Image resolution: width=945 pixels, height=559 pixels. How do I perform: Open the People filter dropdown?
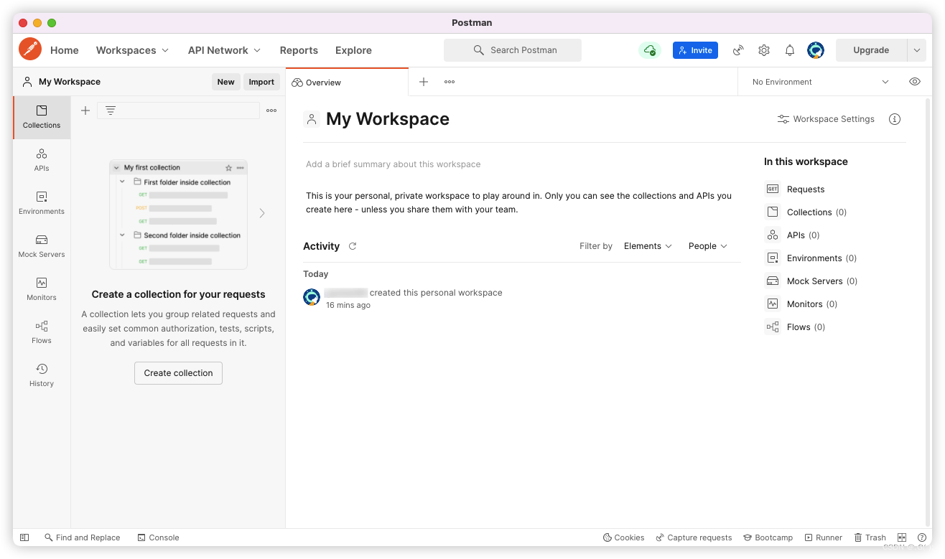point(708,246)
